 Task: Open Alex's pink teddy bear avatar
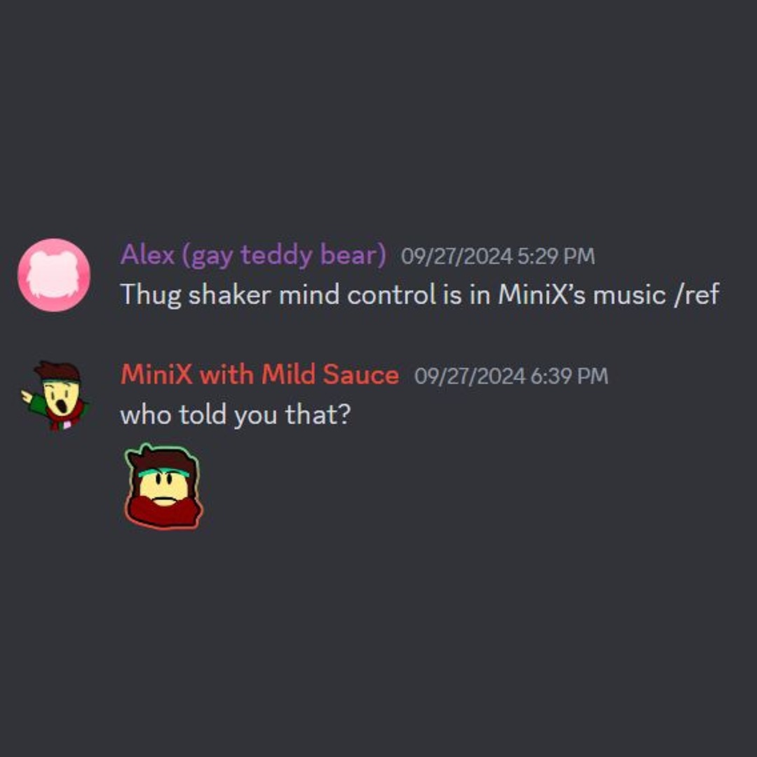(x=54, y=275)
